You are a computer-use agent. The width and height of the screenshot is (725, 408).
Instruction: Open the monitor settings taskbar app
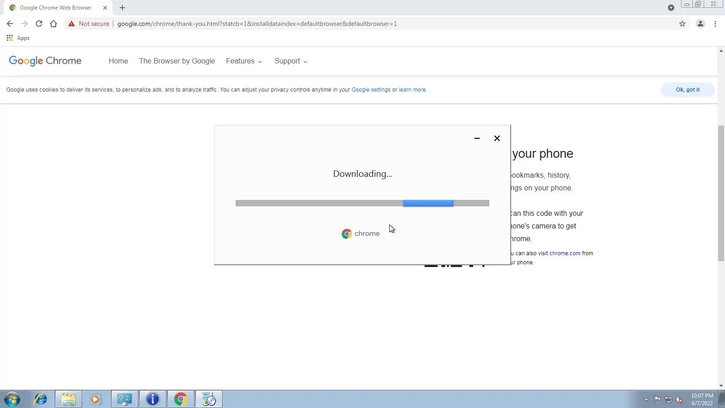(x=125, y=399)
